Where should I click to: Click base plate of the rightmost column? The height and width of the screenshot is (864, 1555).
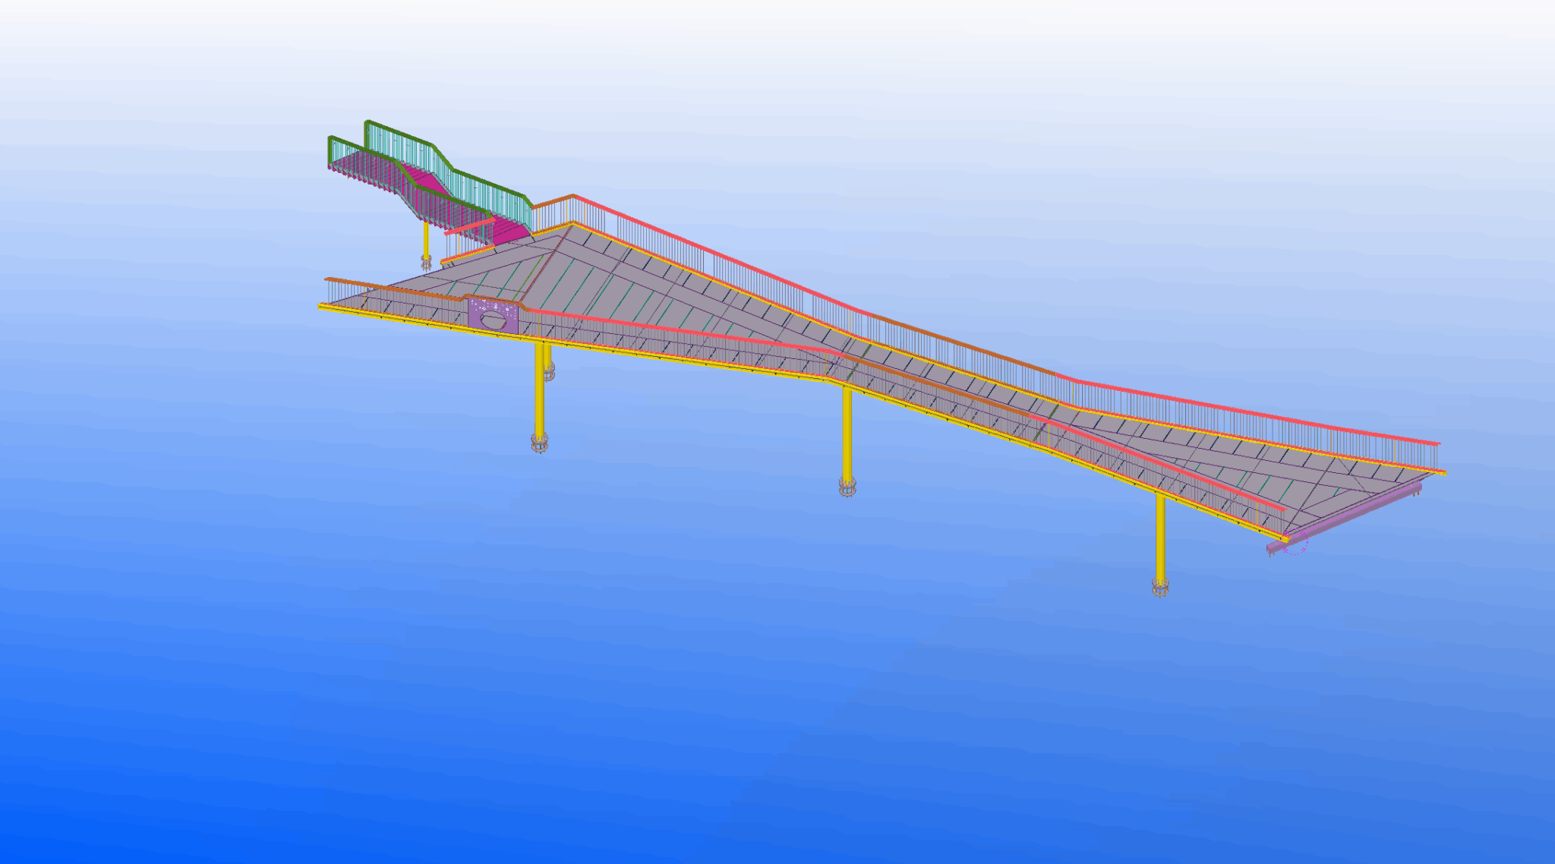pos(1160,587)
